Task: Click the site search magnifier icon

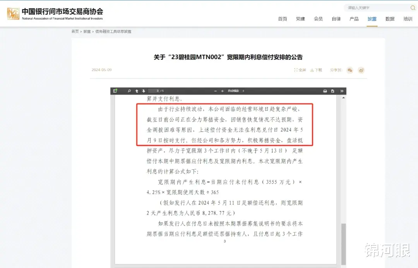Action: coord(413,8)
